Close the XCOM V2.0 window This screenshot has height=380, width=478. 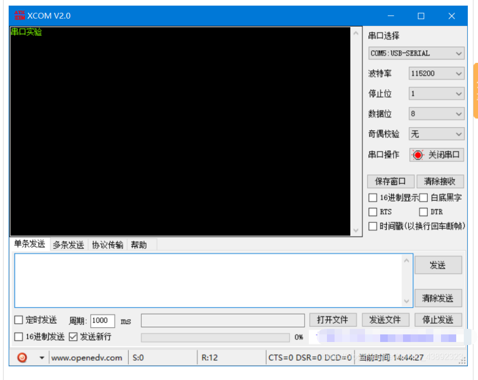pyautogui.click(x=452, y=16)
